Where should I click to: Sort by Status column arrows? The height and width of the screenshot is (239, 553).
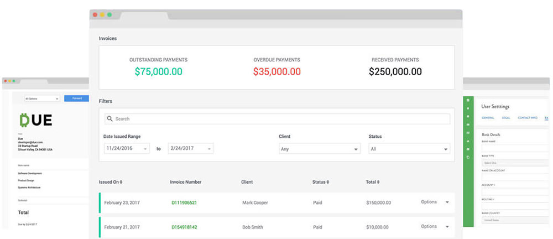(x=327, y=182)
